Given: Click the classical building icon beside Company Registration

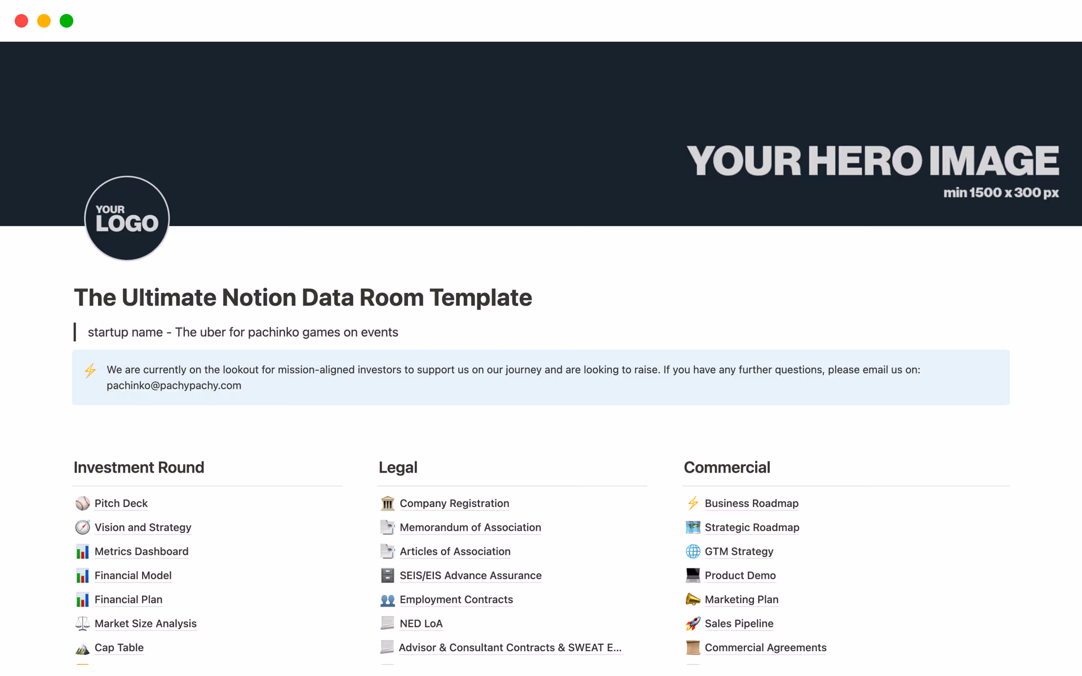Looking at the screenshot, I should point(387,503).
